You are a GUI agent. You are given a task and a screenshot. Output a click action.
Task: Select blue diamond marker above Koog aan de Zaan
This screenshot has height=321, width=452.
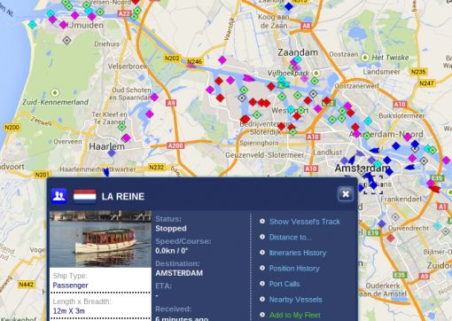[x=289, y=6]
